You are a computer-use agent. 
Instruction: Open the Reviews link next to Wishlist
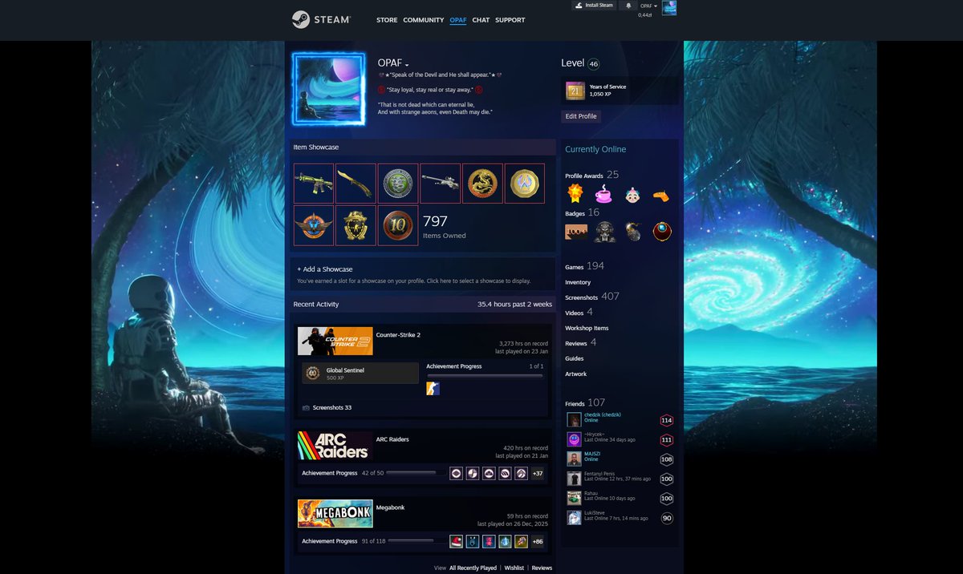[x=542, y=568]
